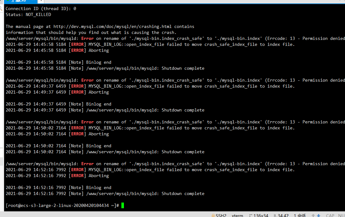Image resolution: width=345 pixels, height=217 pixels.
Task: Click the rename error line preceding 14:52:16 entries
Action: pos(175,164)
